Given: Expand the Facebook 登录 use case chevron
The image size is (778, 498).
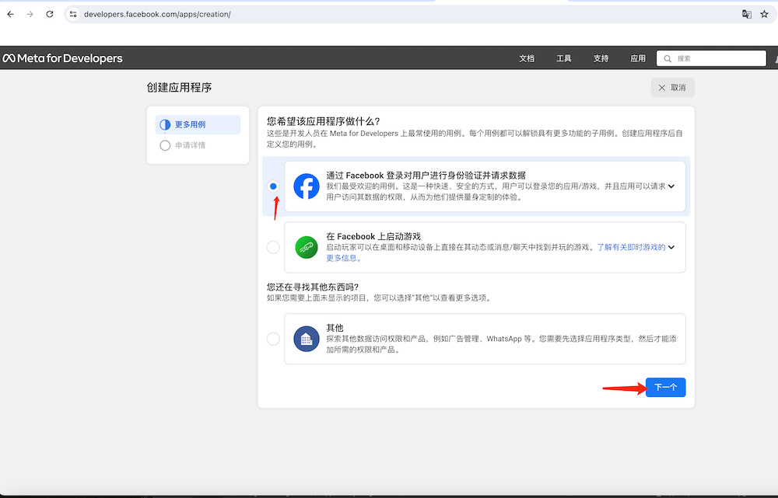Looking at the screenshot, I should pyautogui.click(x=671, y=186).
